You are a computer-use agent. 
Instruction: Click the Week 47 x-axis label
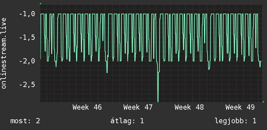click(x=138, y=107)
